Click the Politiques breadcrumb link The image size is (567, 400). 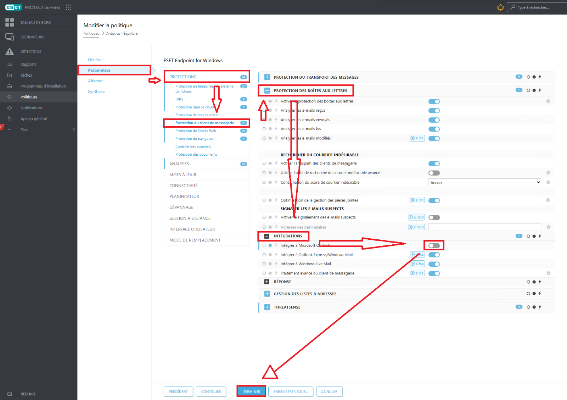91,34
